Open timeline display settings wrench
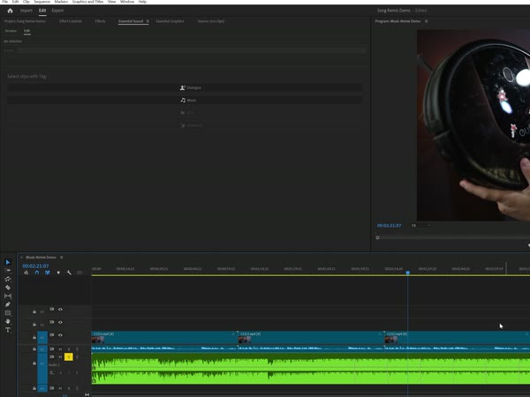 (69, 273)
